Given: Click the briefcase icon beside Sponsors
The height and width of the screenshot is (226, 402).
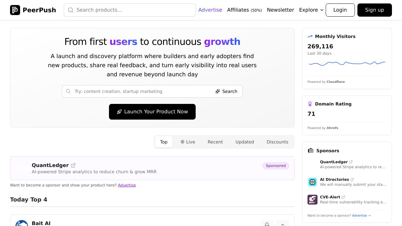Looking at the screenshot, I should pyautogui.click(x=311, y=151).
